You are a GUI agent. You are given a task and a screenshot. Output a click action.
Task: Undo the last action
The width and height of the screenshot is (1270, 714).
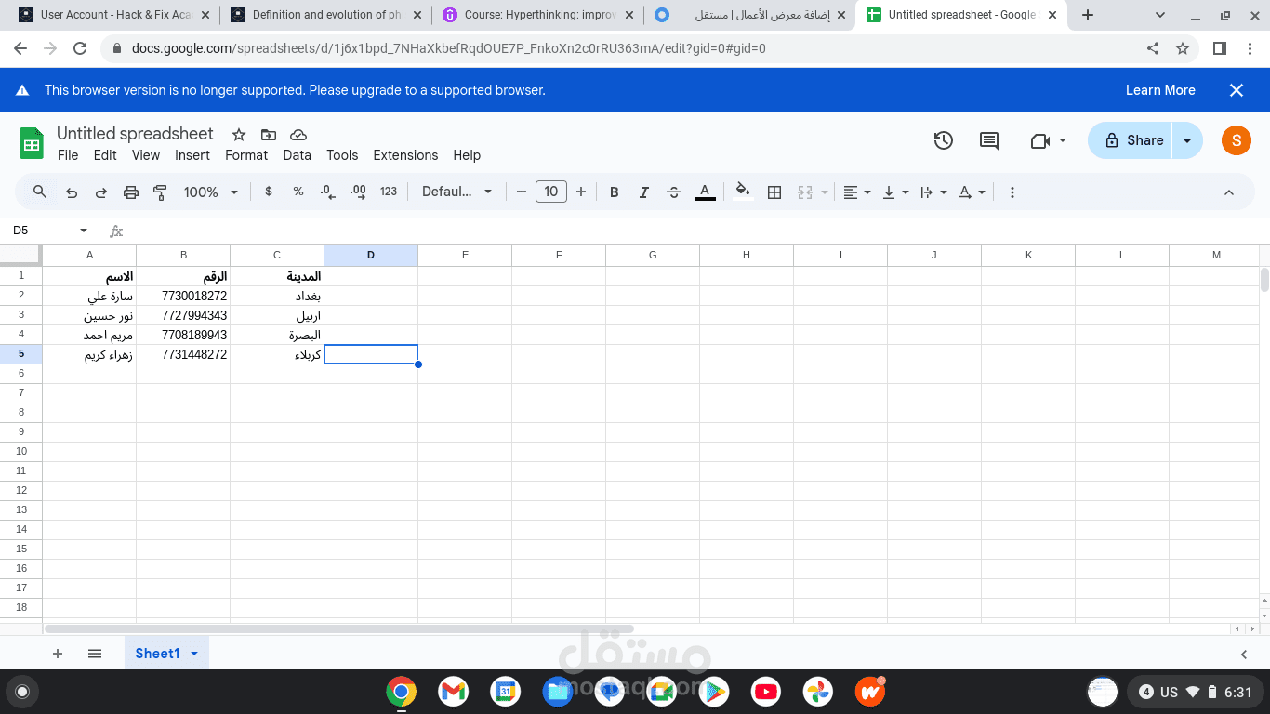pyautogui.click(x=72, y=192)
